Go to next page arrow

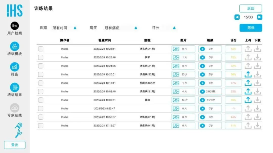[x=259, y=17]
